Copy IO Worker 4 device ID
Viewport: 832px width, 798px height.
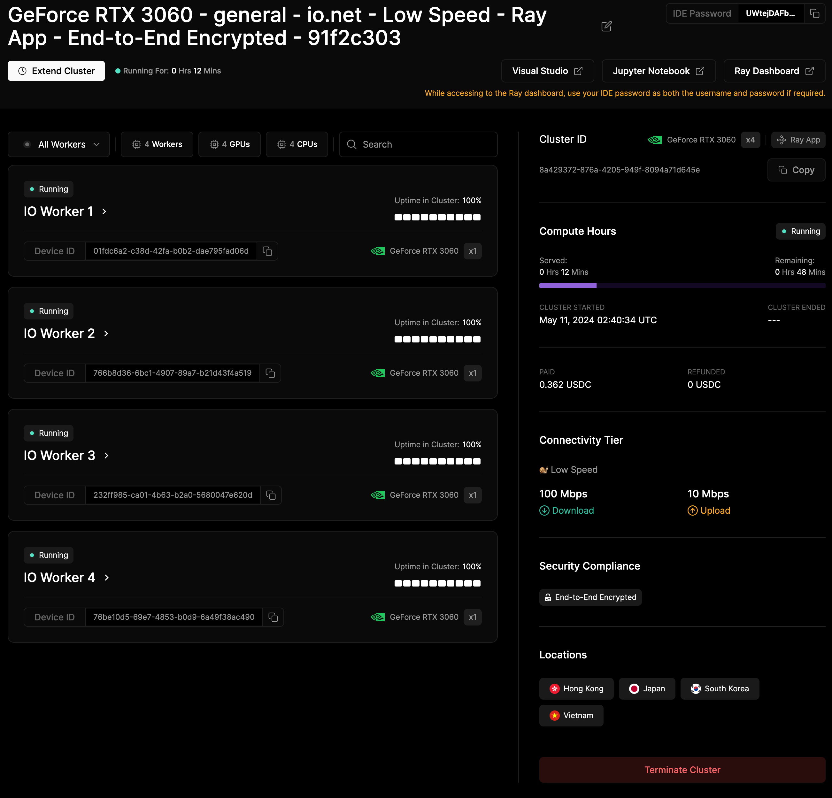[x=273, y=617]
